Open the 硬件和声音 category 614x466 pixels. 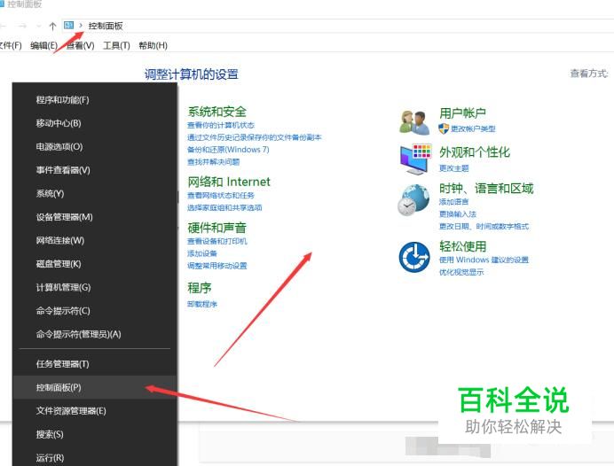tap(216, 228)
